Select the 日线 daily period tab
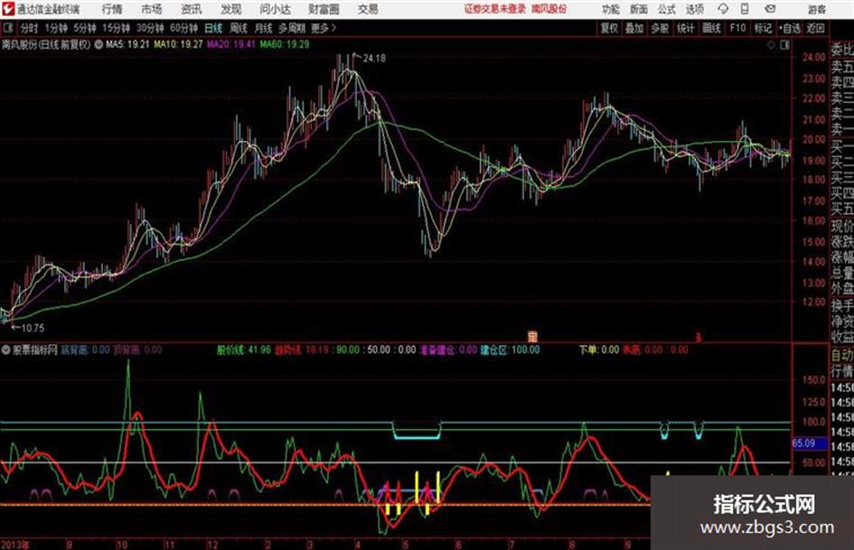This screenshot has height=550, width=854. tap(213, 28)
